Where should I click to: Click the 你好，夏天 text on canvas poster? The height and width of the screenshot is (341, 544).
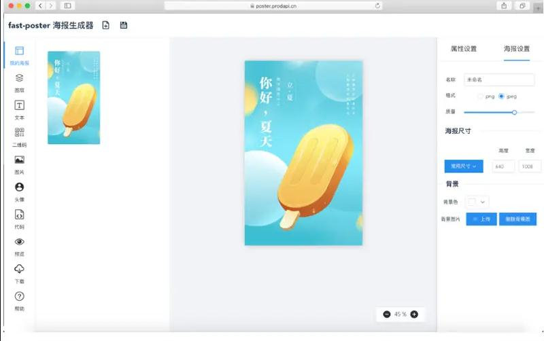pos(266,112)
